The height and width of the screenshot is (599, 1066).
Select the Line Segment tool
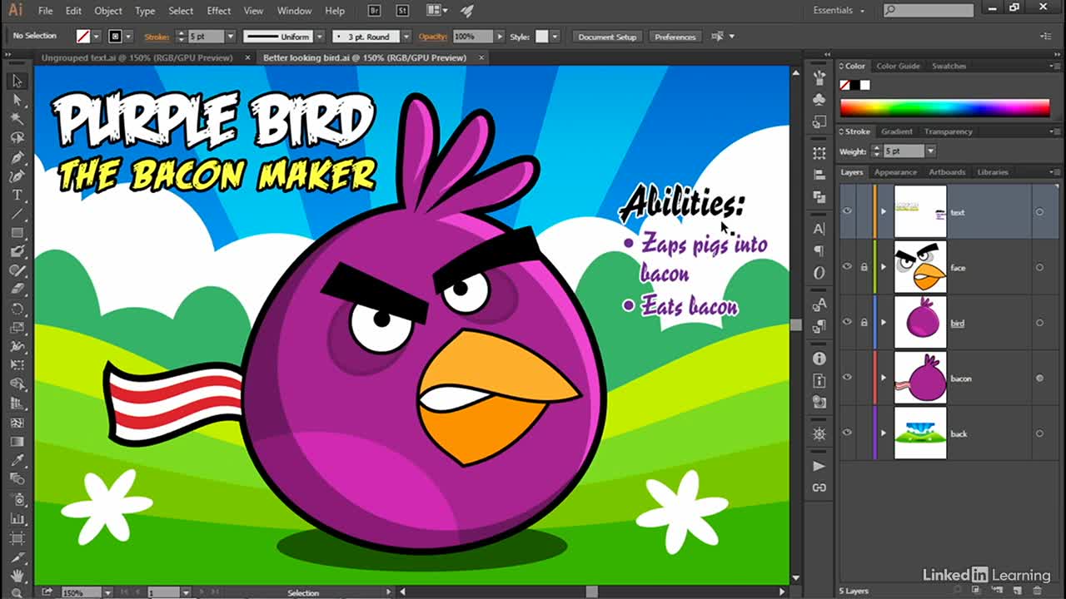(x=17, y=214)
